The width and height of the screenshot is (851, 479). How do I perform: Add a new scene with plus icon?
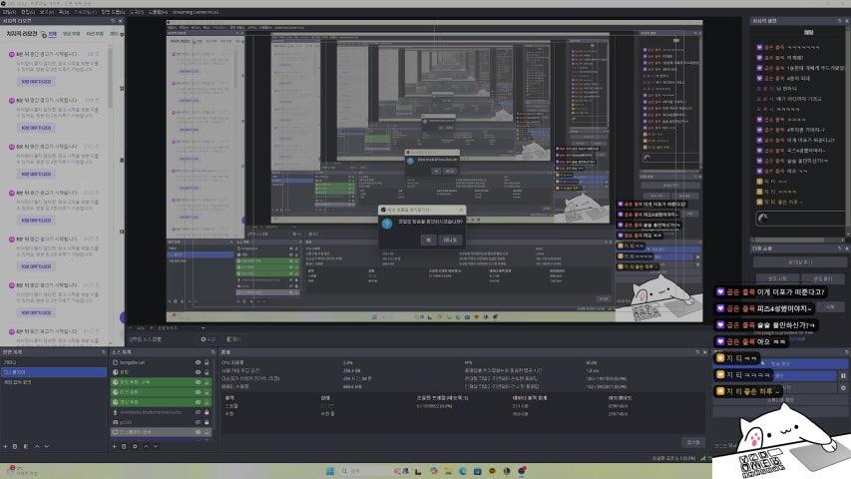pyautogui.click(x=5, y=446)
